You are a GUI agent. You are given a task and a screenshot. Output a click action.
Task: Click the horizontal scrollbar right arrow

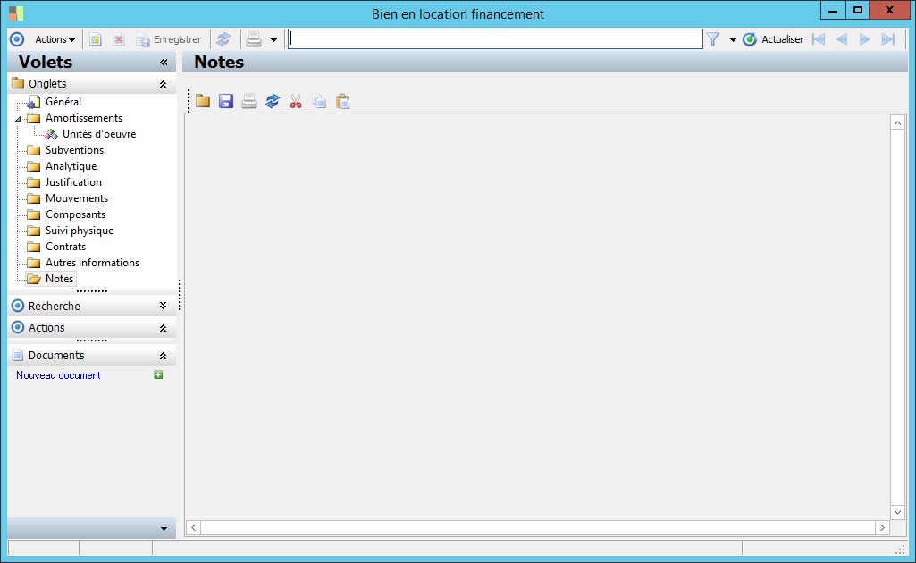coord(882,527)
